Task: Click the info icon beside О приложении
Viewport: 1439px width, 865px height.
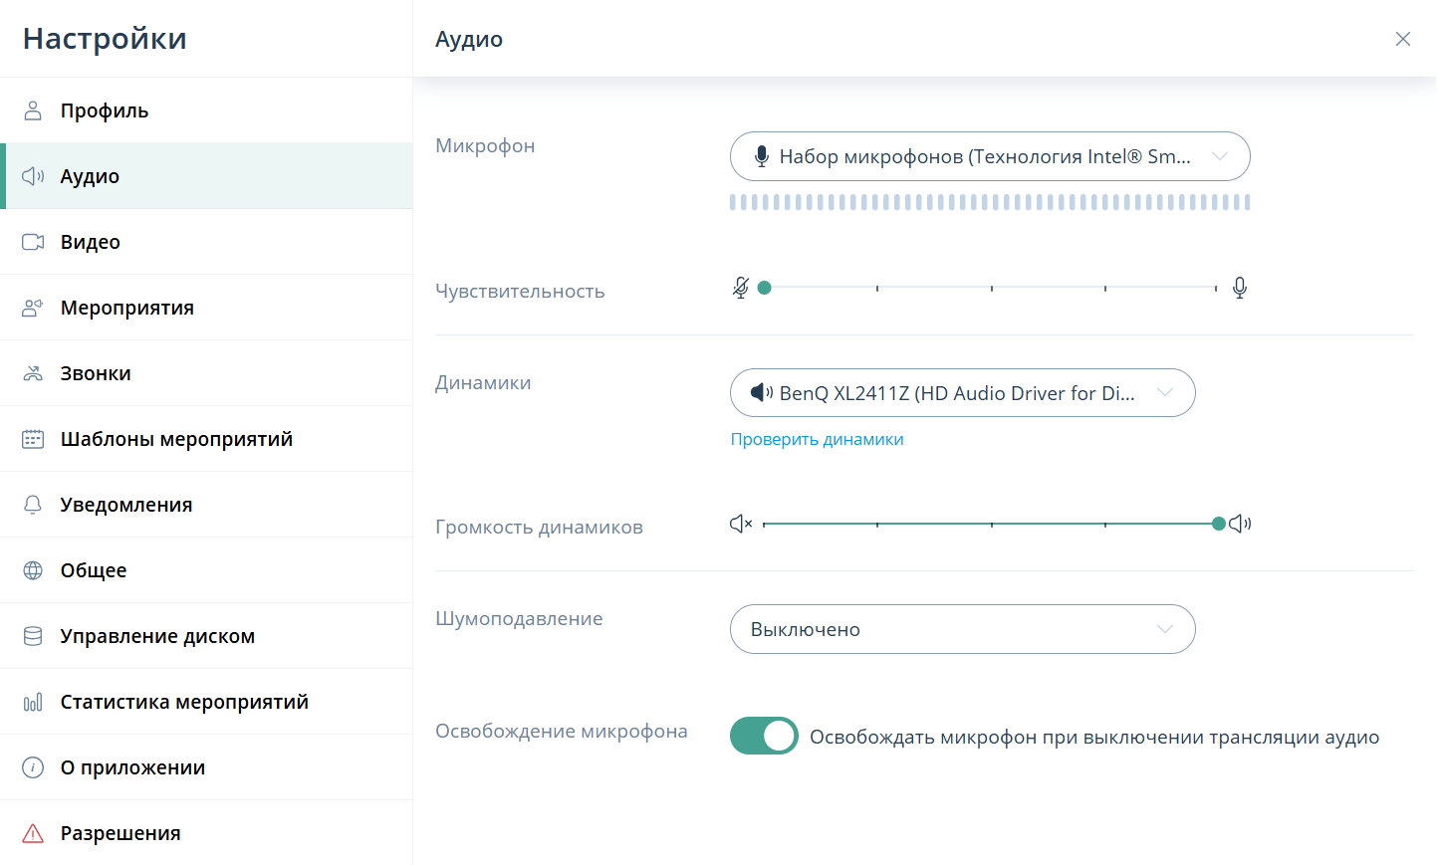Action: [x=33, y=767]
